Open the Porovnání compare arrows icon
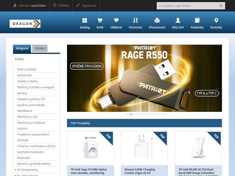The width and height of the screenshot is (235, 176). tap(135, 20)
